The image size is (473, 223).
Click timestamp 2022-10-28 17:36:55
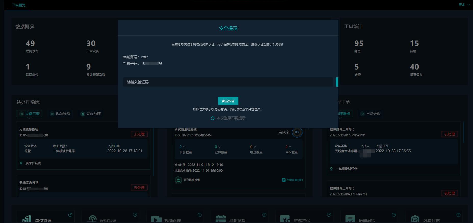[x=393, y=151]
